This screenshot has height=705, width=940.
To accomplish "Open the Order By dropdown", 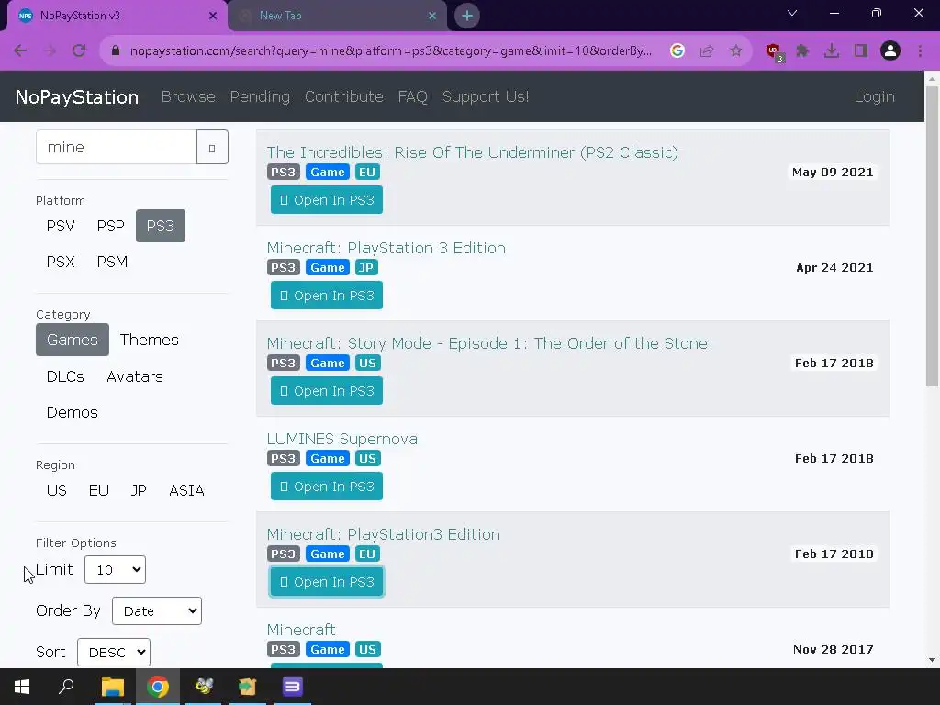I will (157, 610).
